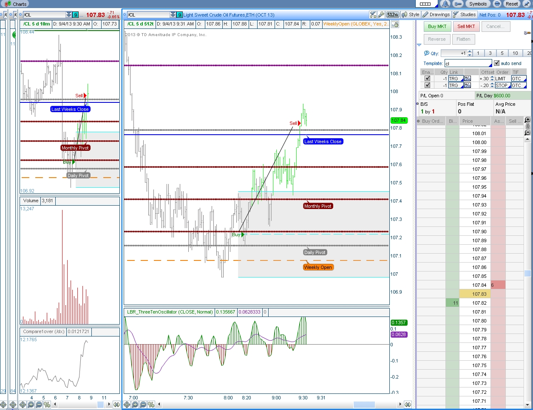Open the Studies menu
This screenshot has height=410, width=533.
point(464,14)
